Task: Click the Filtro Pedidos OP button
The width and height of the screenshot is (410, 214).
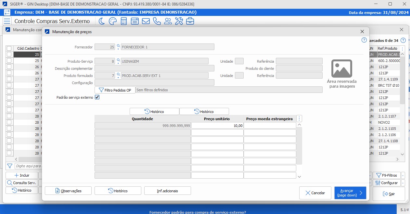Action: point(115,90)
